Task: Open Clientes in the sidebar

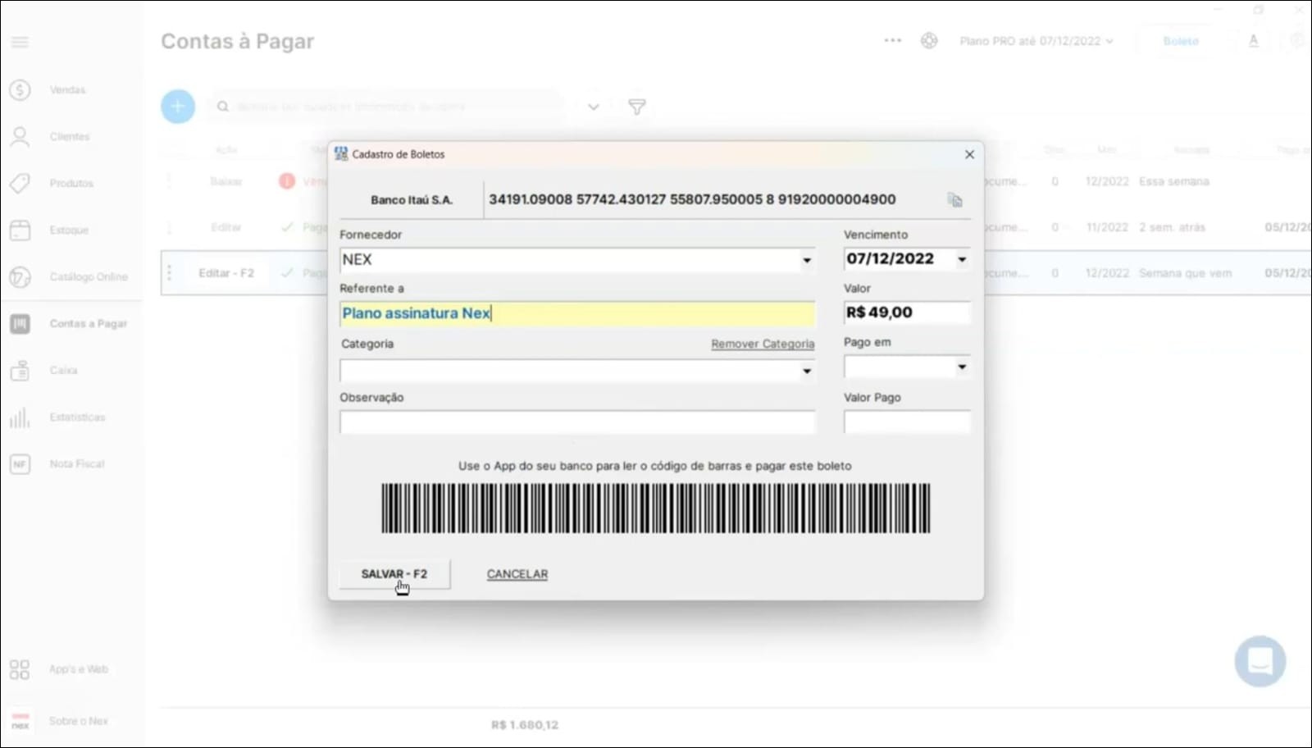Action: 70,137
